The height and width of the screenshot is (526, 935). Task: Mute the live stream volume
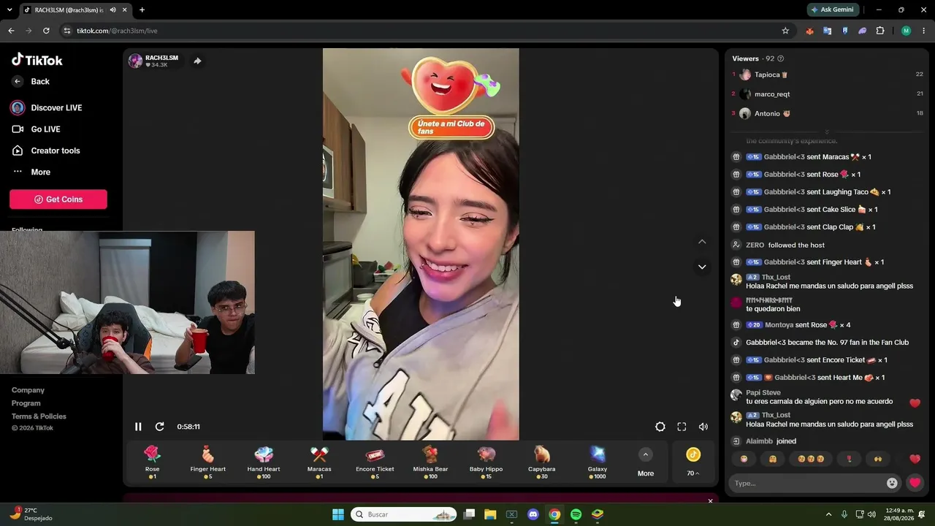[x=703, y=427]
